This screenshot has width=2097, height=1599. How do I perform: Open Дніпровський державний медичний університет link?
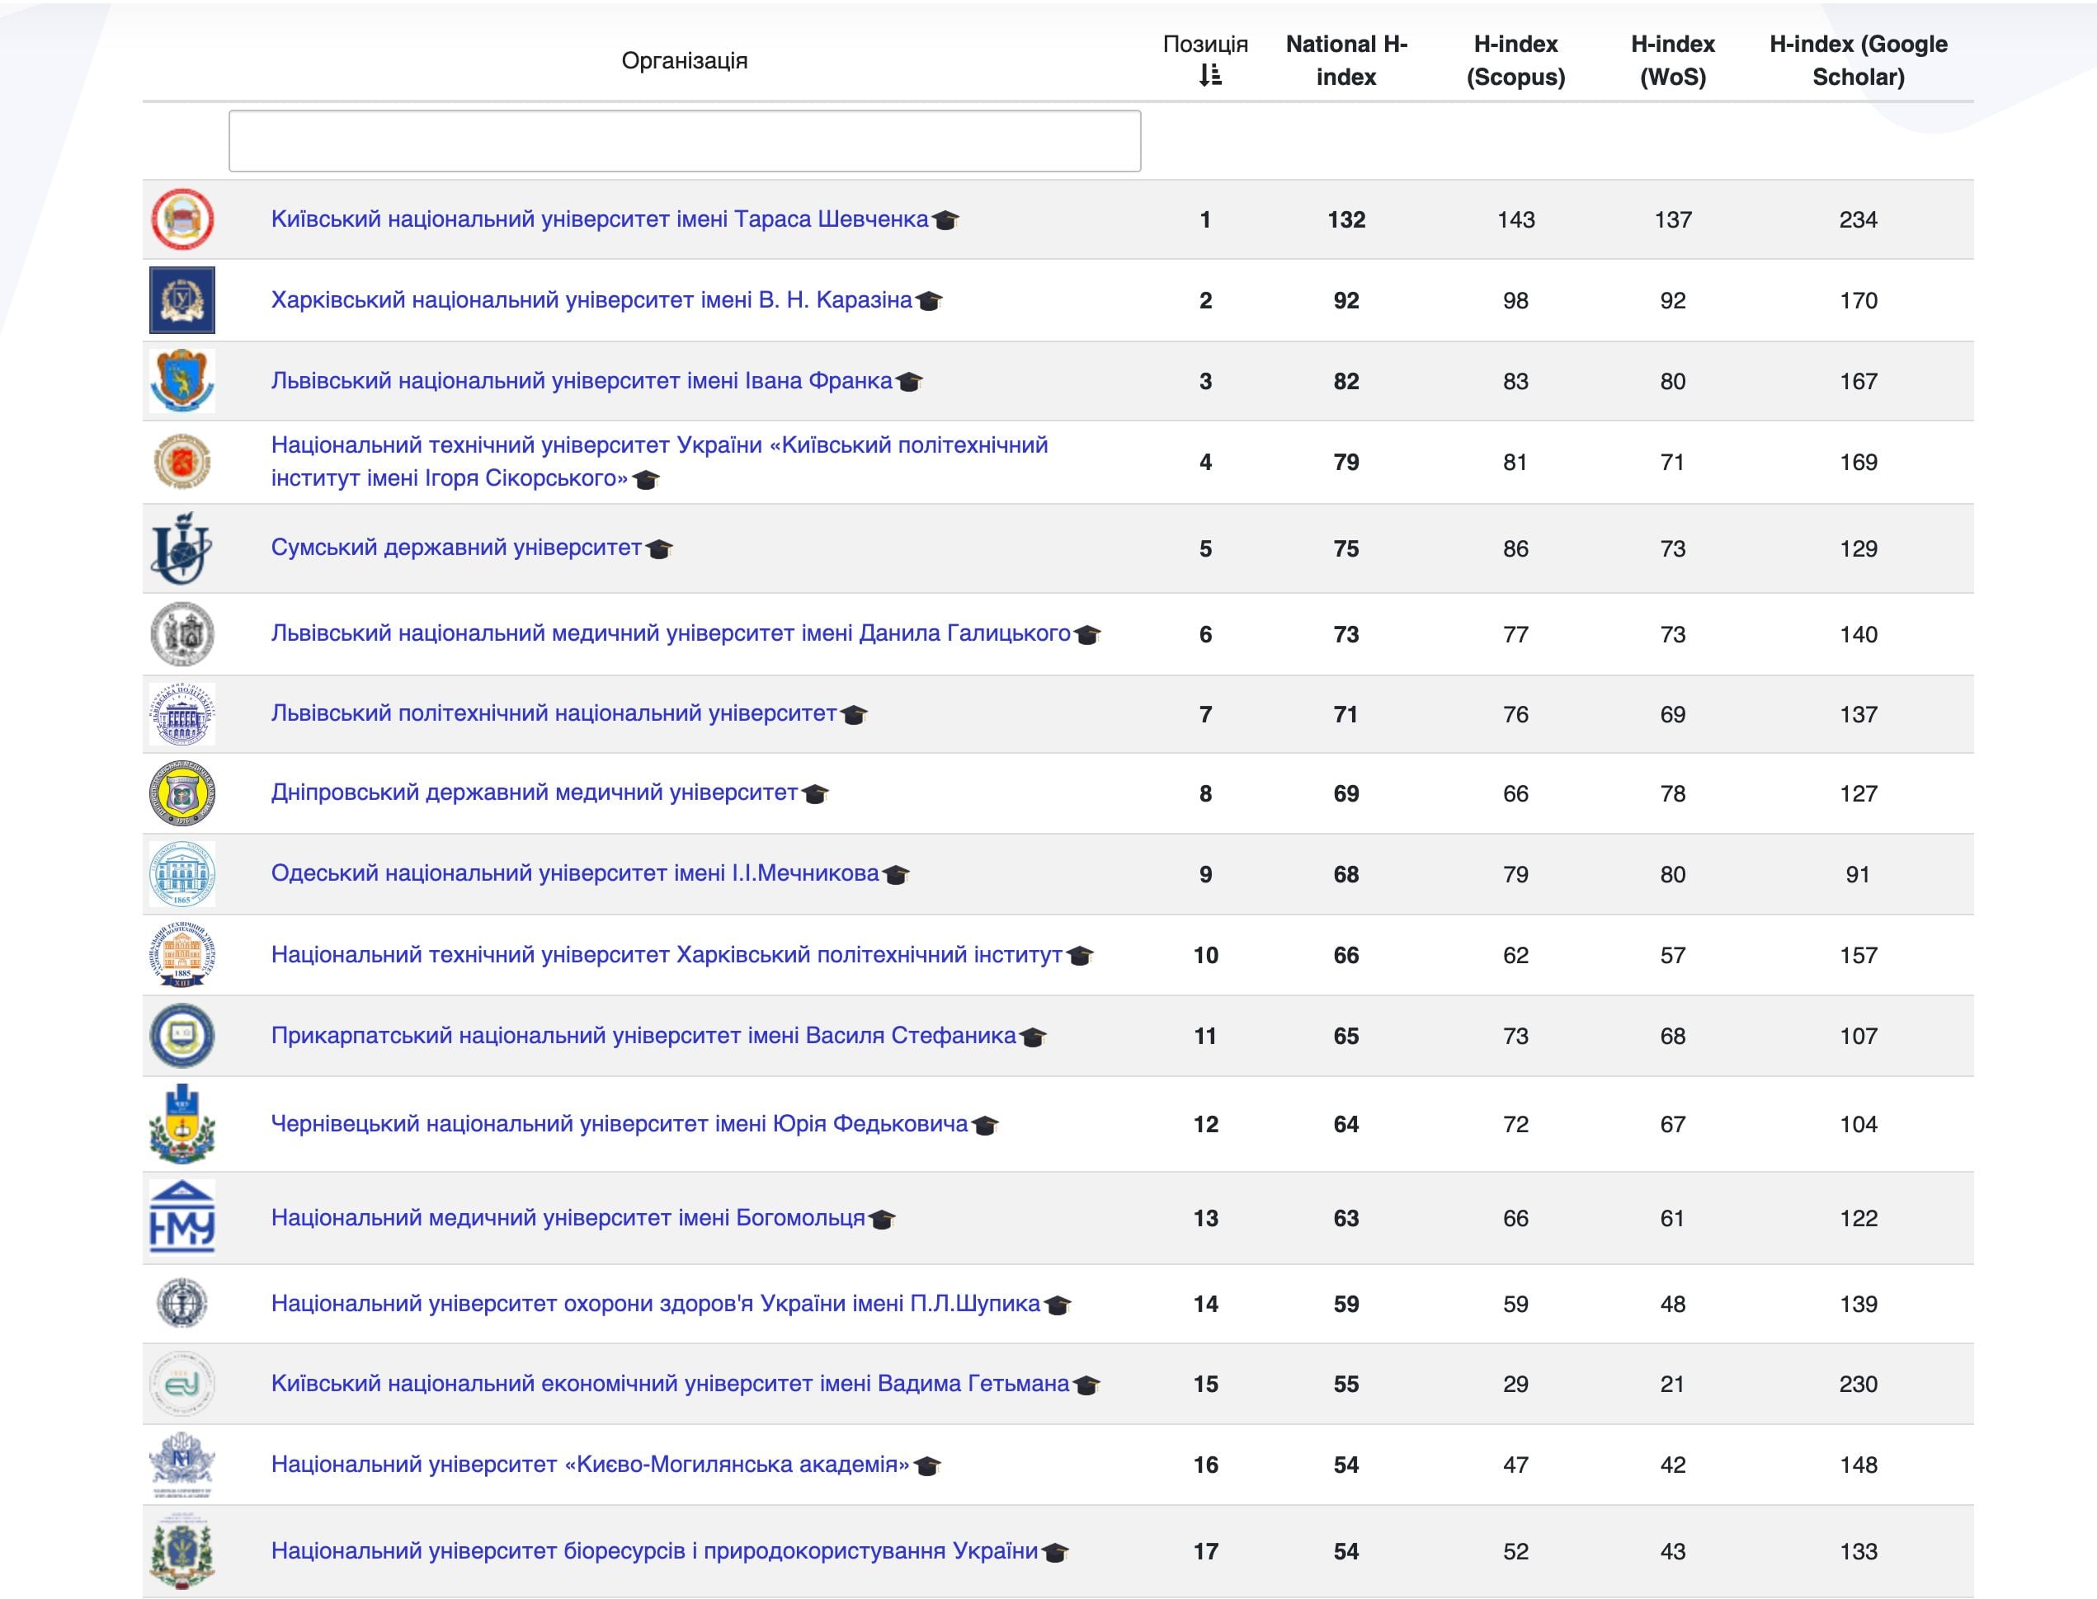coord(534,792)
